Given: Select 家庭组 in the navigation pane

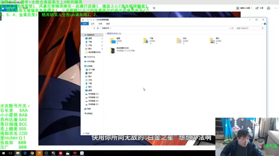Looking at the screenshot, I should point(88,114).
